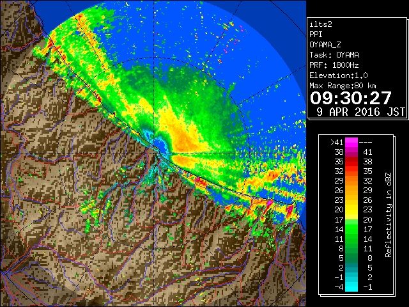Click the '9 APR 2016 JST' date
Image resolution: width=409 pixels, height=307 pixels.
click(x=360, y=112)
